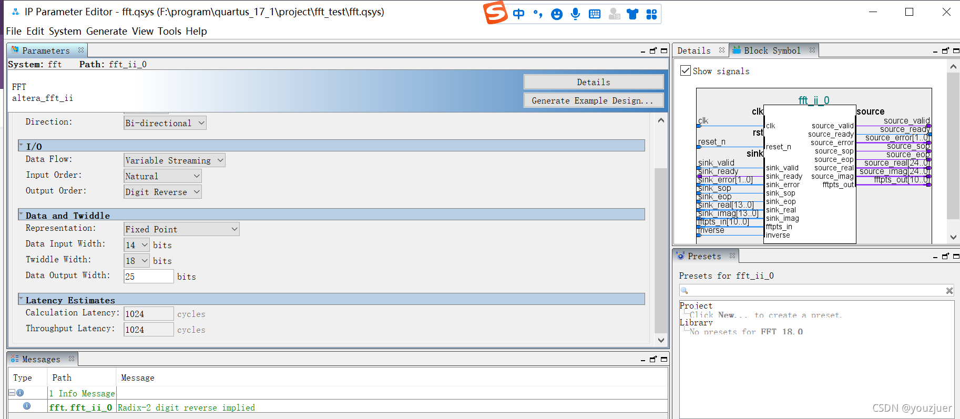This screenshot has width=960, height=419.
Task: Close the Messages tab
Action: point(72,359)
